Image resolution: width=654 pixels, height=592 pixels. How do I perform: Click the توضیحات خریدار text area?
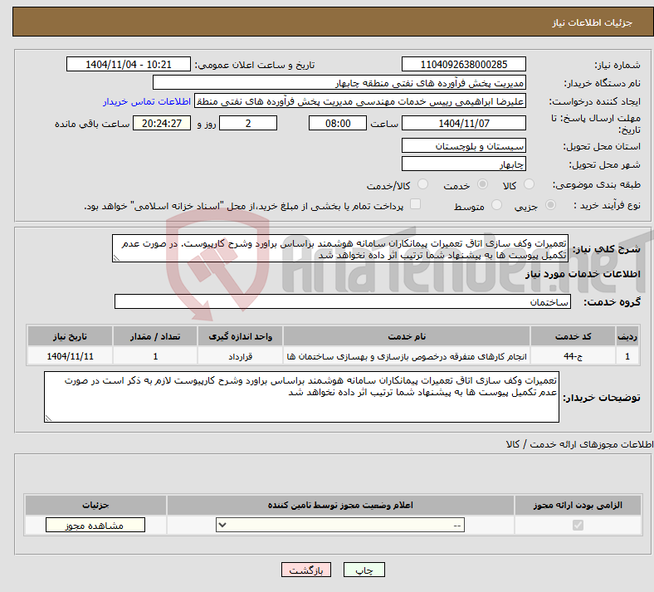pyautogui.click(x=301, y=397)
